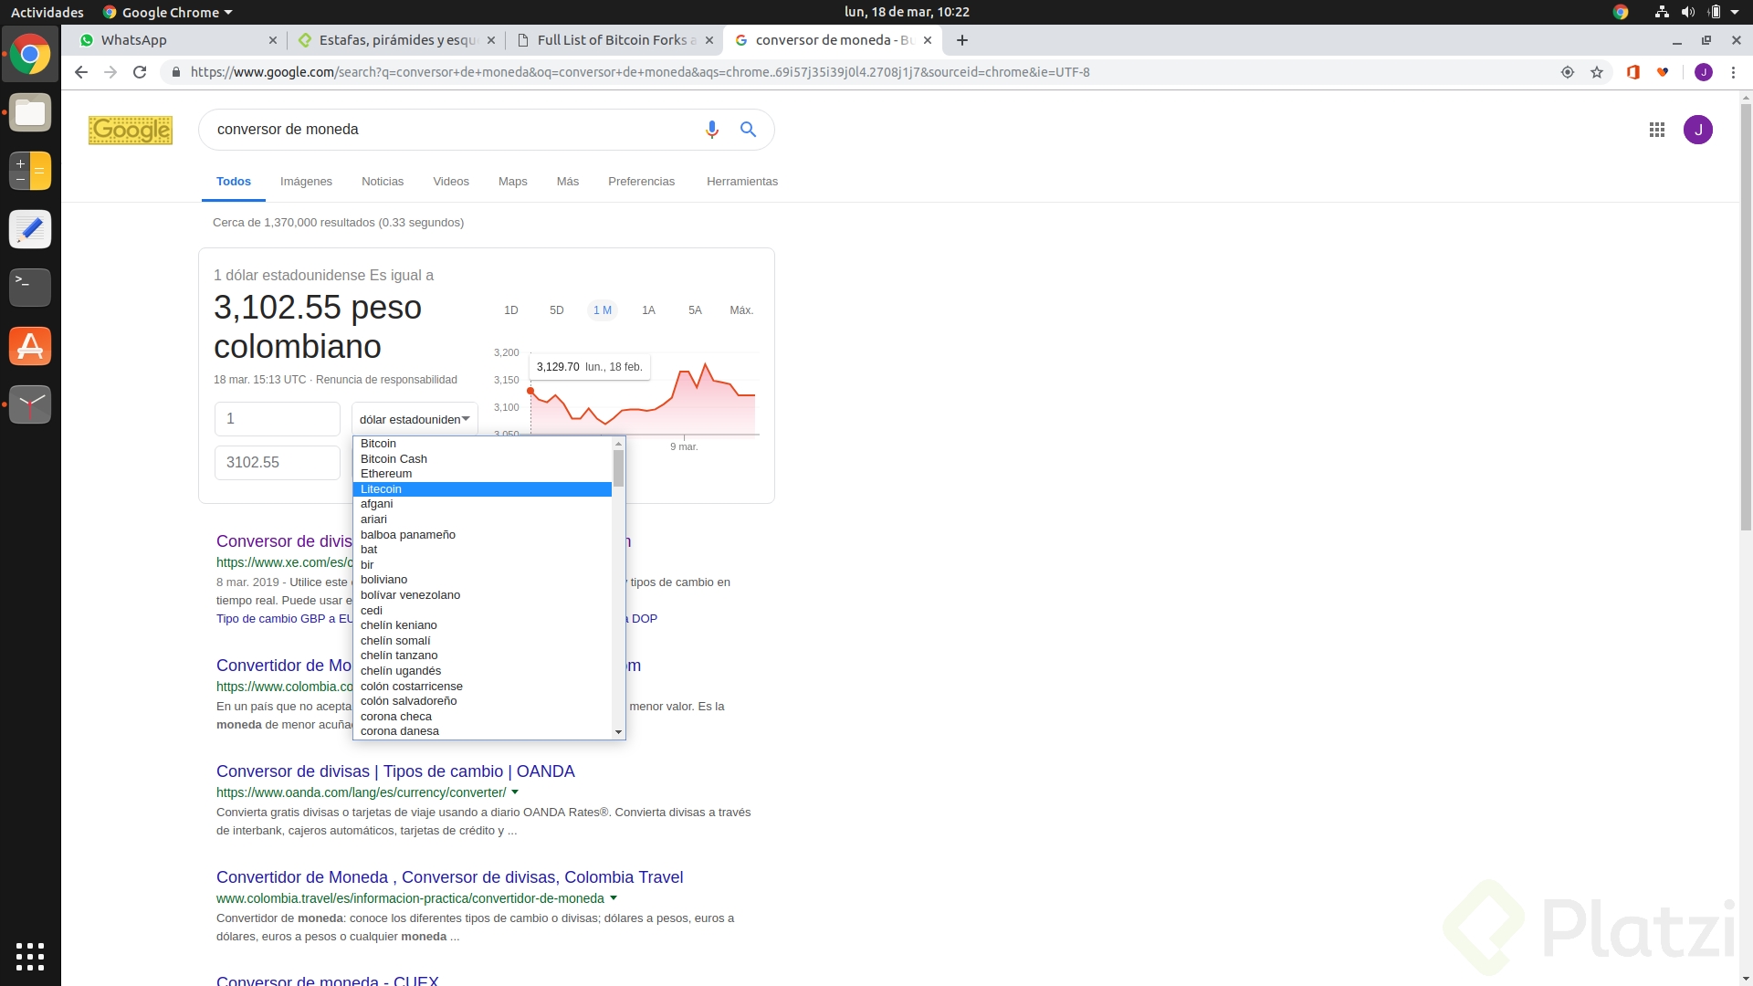Click the Office extension icon
This screenshot has width=1753, height=986.
point(1633,72)
